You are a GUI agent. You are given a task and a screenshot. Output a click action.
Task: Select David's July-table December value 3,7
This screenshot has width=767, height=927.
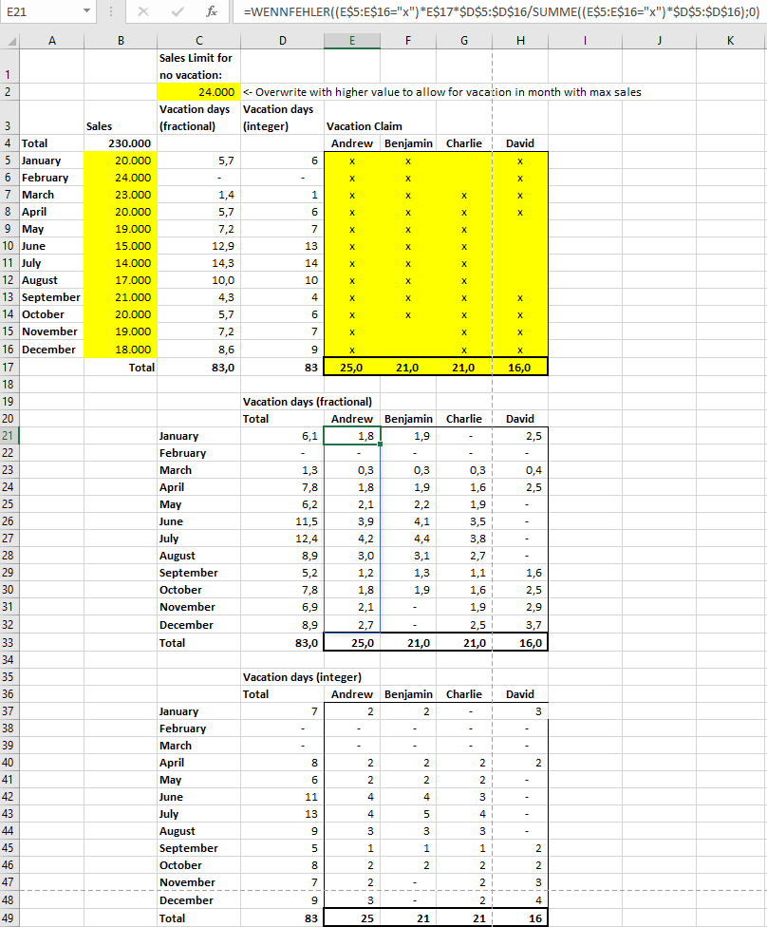[520, 625]
